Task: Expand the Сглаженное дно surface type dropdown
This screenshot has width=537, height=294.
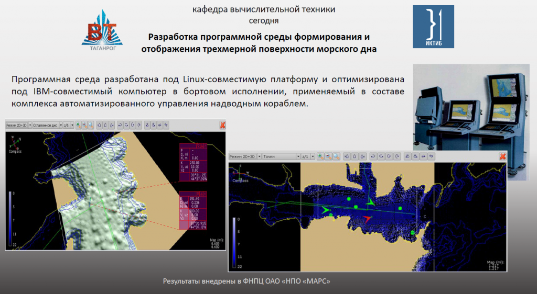Action: [x=60, y=126]
